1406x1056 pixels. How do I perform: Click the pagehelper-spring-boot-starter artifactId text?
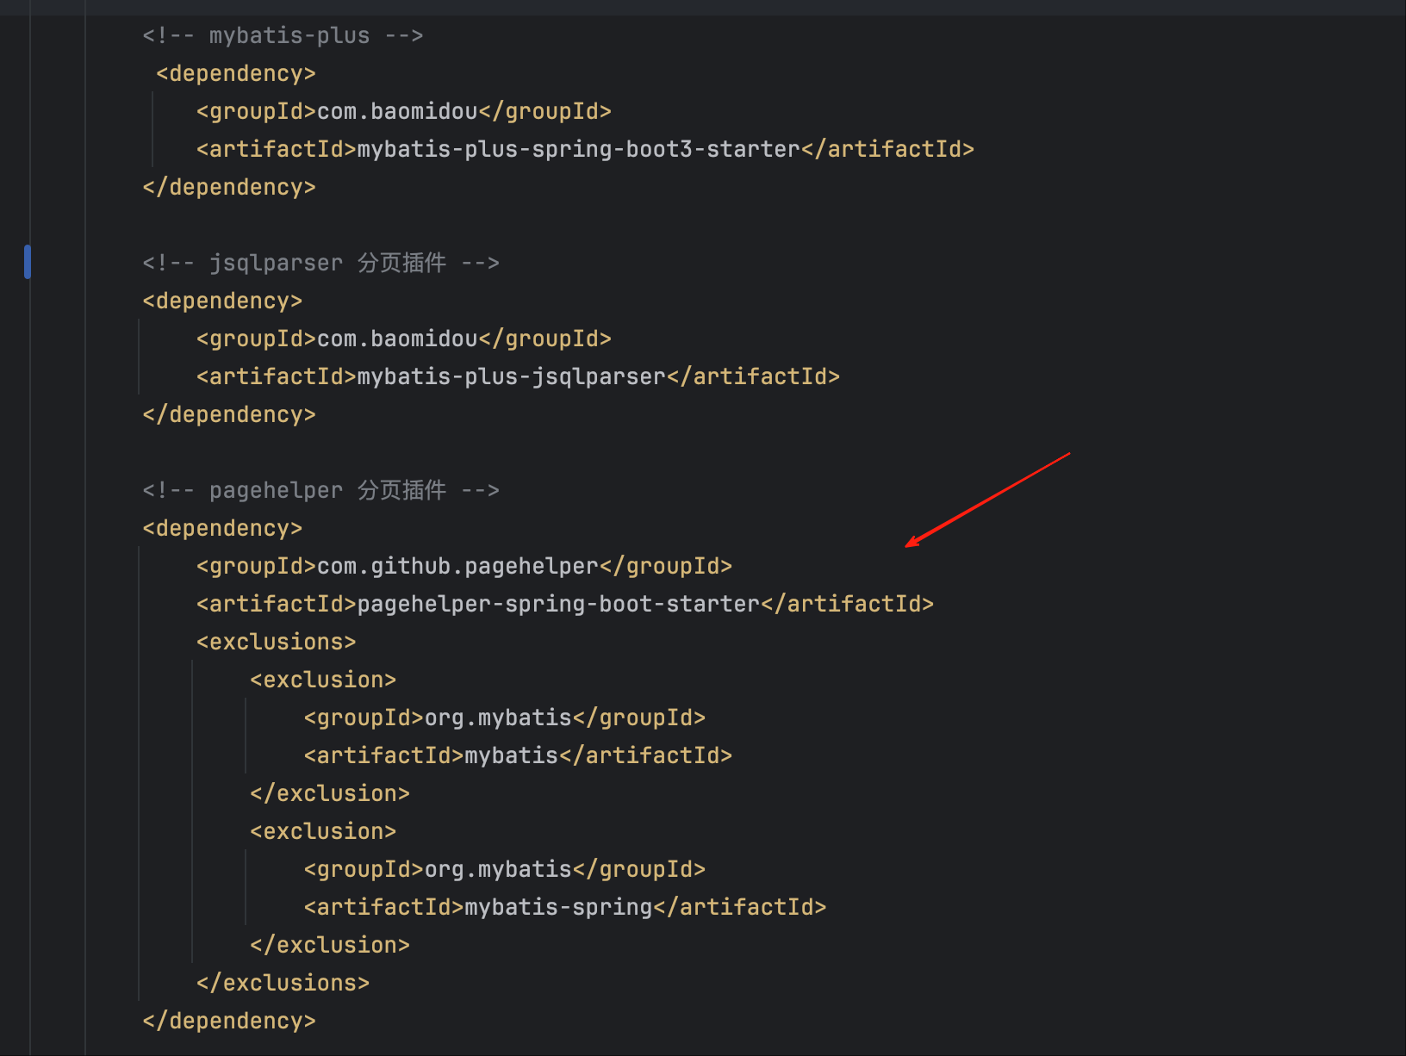point(558,605)
